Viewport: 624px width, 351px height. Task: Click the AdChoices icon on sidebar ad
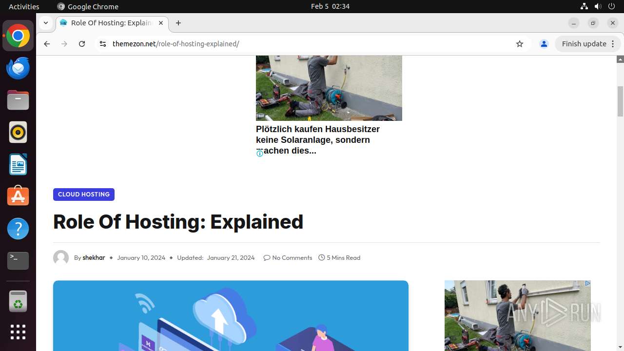(587, 283)
